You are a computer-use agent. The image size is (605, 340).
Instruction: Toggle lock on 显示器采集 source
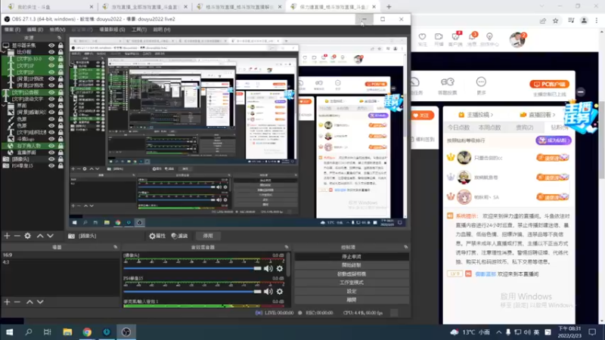point(60,45)
